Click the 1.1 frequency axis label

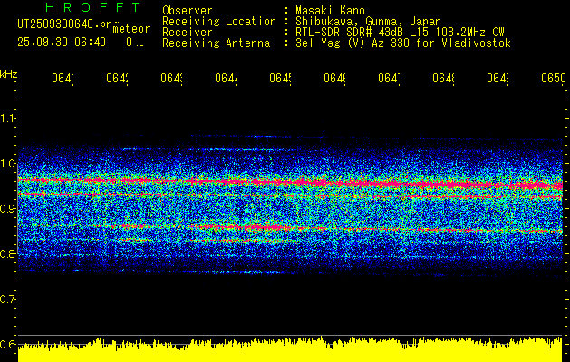[7, 119]
